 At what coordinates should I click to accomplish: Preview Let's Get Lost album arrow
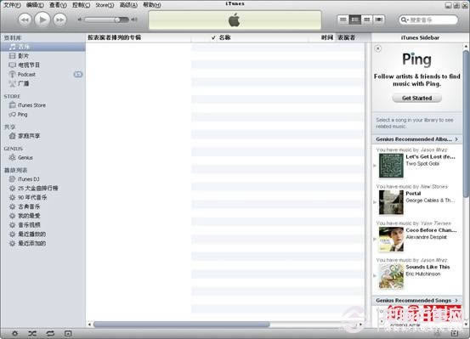coord(375,166)
